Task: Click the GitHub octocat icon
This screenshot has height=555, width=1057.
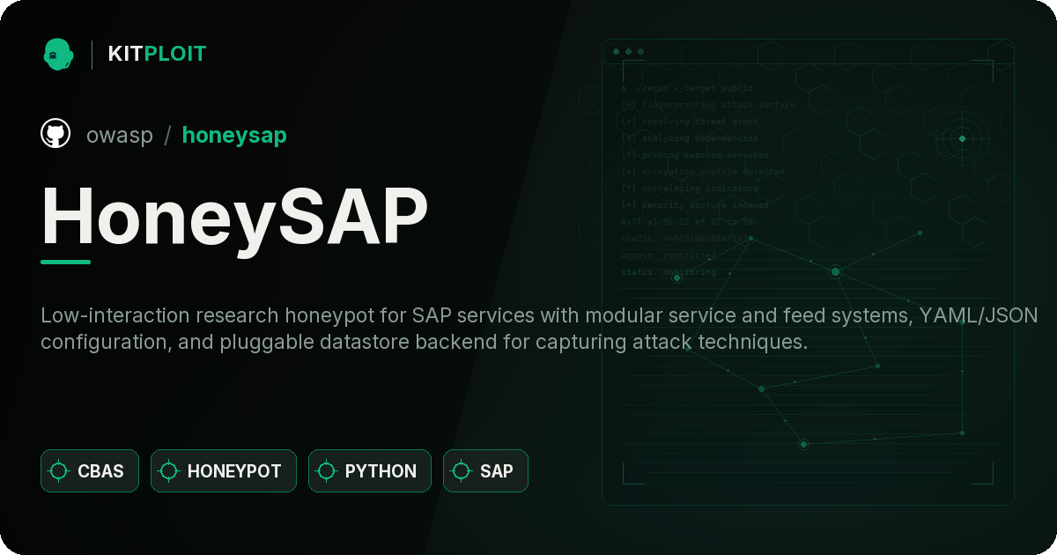Action: coord(55,134)
